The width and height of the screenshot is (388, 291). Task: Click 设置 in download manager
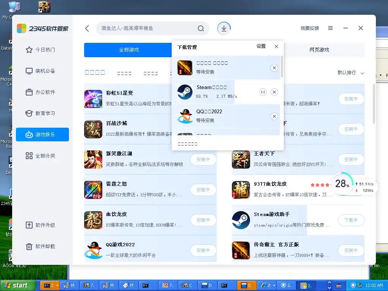pos(261,46)
